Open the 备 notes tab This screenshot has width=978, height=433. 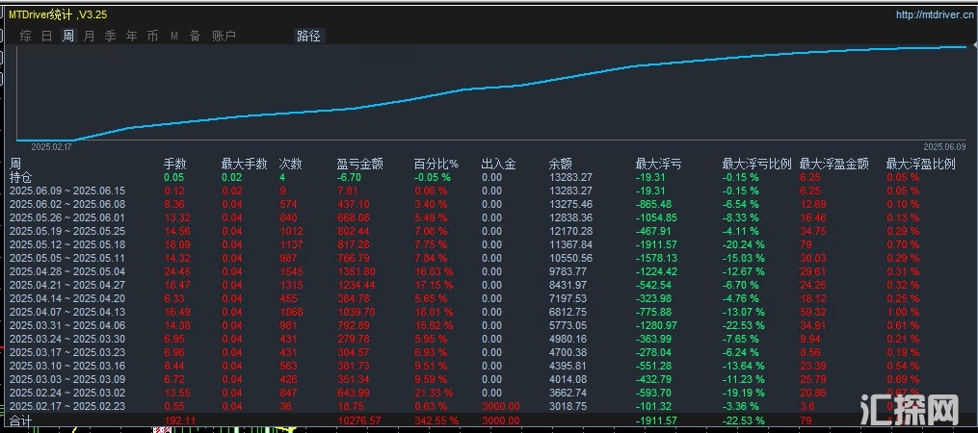pyautogui.click(x=196, y=37)
